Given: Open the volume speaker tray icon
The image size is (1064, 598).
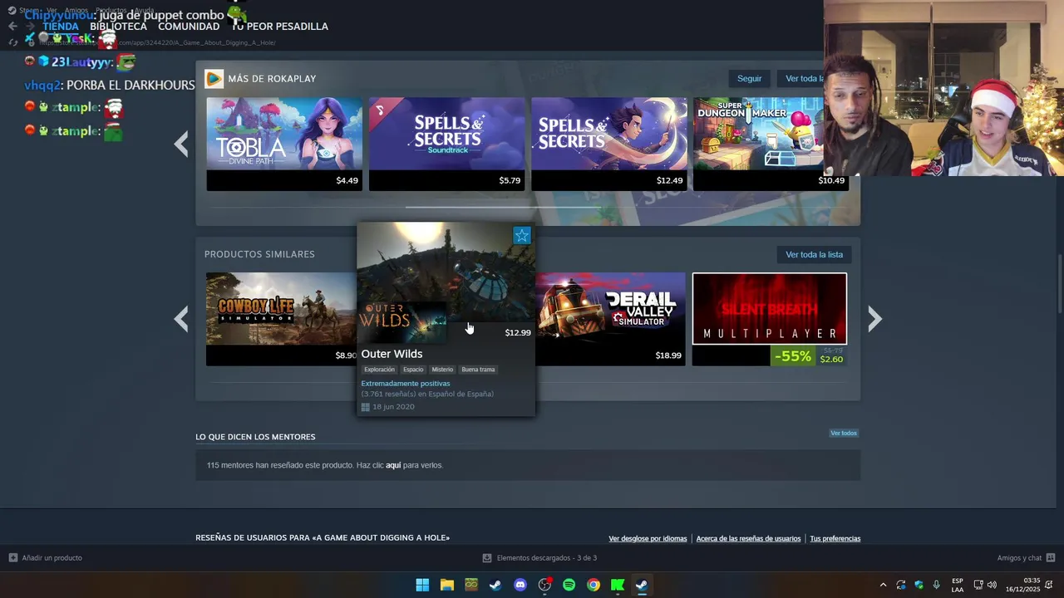Looking at the screenshot, I should (992, 585).
